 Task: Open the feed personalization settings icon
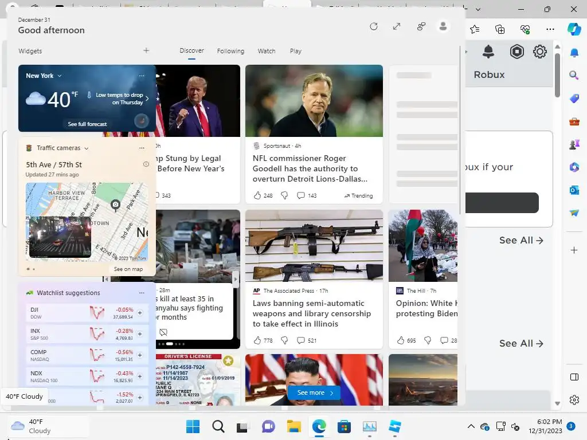(x=421, y=26)
